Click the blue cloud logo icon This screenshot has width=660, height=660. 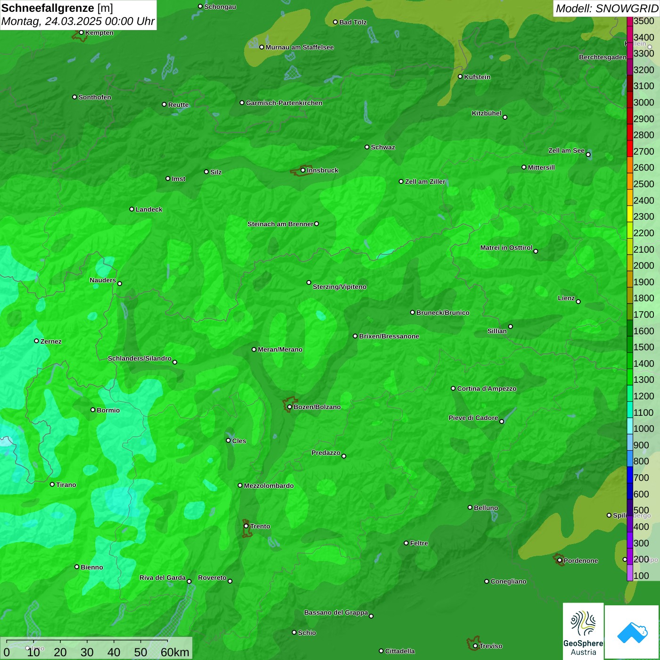click(632, 632)
